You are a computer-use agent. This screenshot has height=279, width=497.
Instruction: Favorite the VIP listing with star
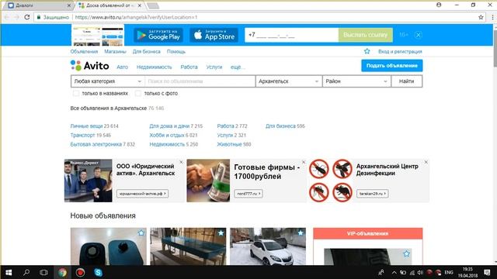[x=406, y=253]
